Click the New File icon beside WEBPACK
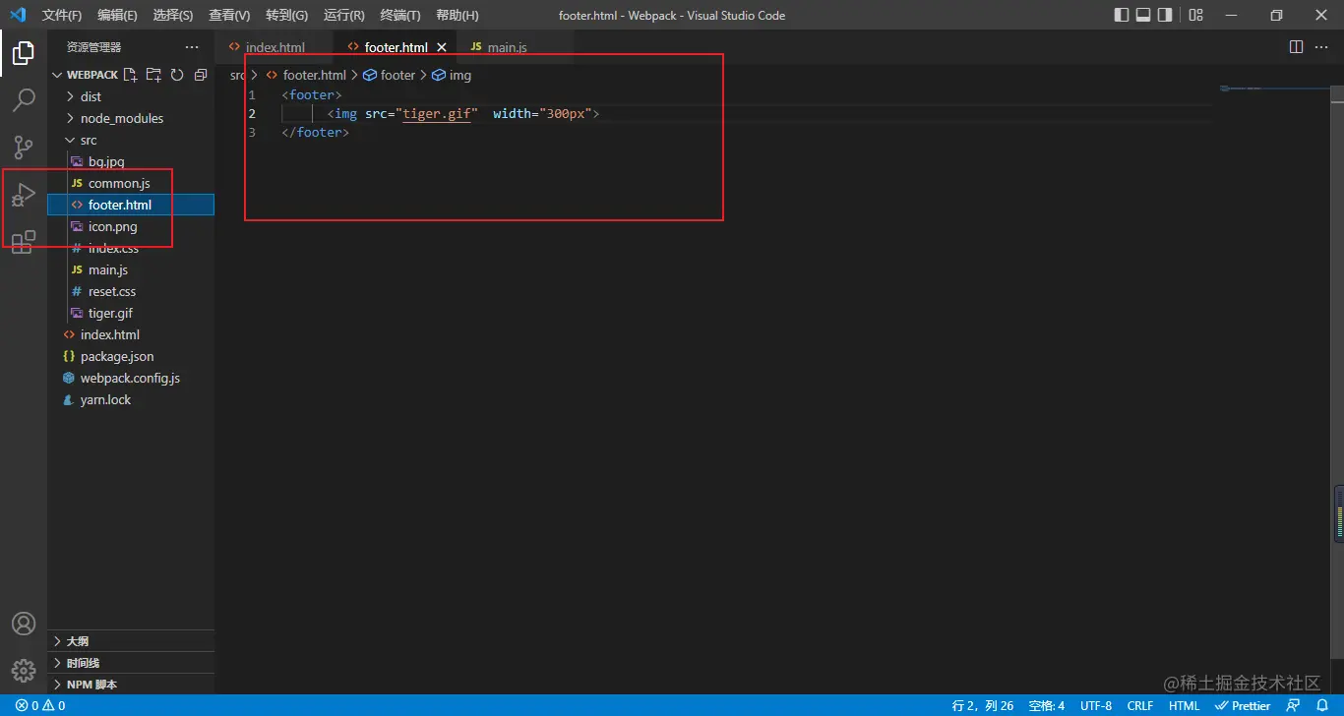 coord(130,75)
